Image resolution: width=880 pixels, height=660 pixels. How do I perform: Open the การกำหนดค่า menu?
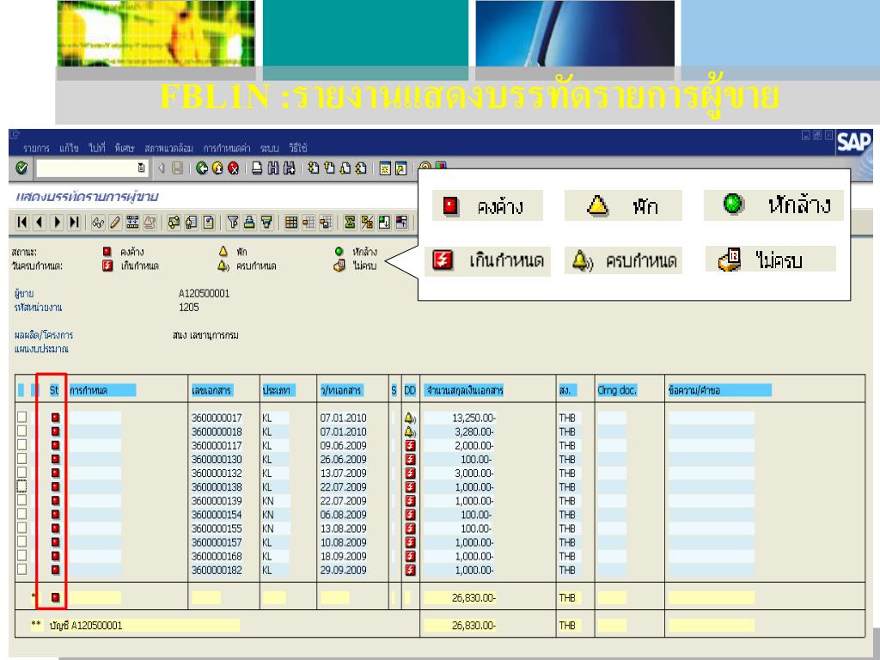tap(227, 148)
